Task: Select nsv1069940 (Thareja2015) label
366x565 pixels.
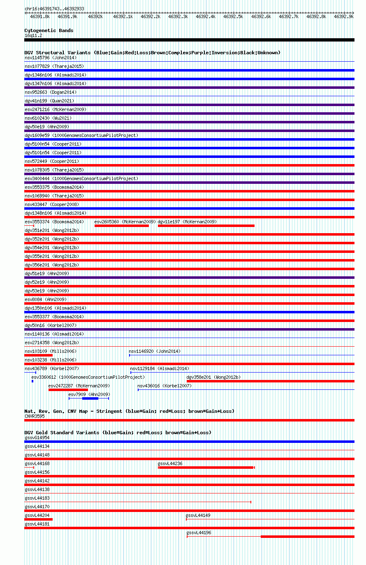Action: 54,196
